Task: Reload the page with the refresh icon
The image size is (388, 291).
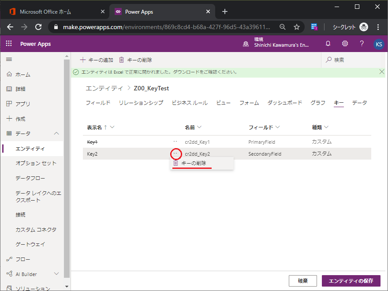Action: [x=38, y=27]
